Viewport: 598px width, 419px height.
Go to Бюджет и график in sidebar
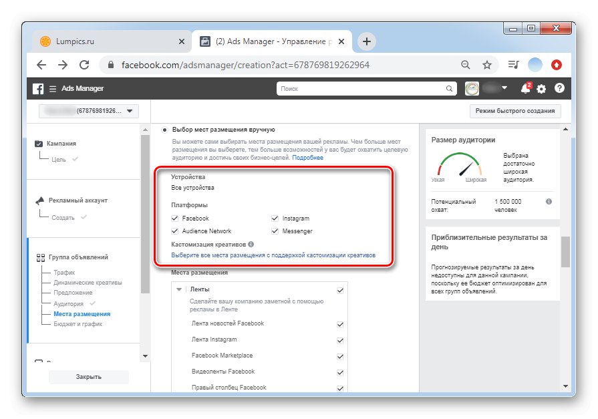[x=78, y=324]
